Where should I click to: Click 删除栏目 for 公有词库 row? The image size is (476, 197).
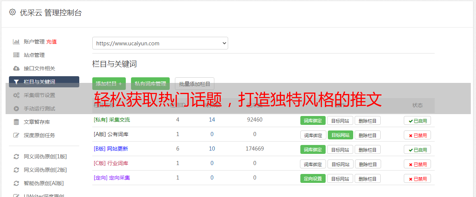pyautogui.click(x=368, y=135)
